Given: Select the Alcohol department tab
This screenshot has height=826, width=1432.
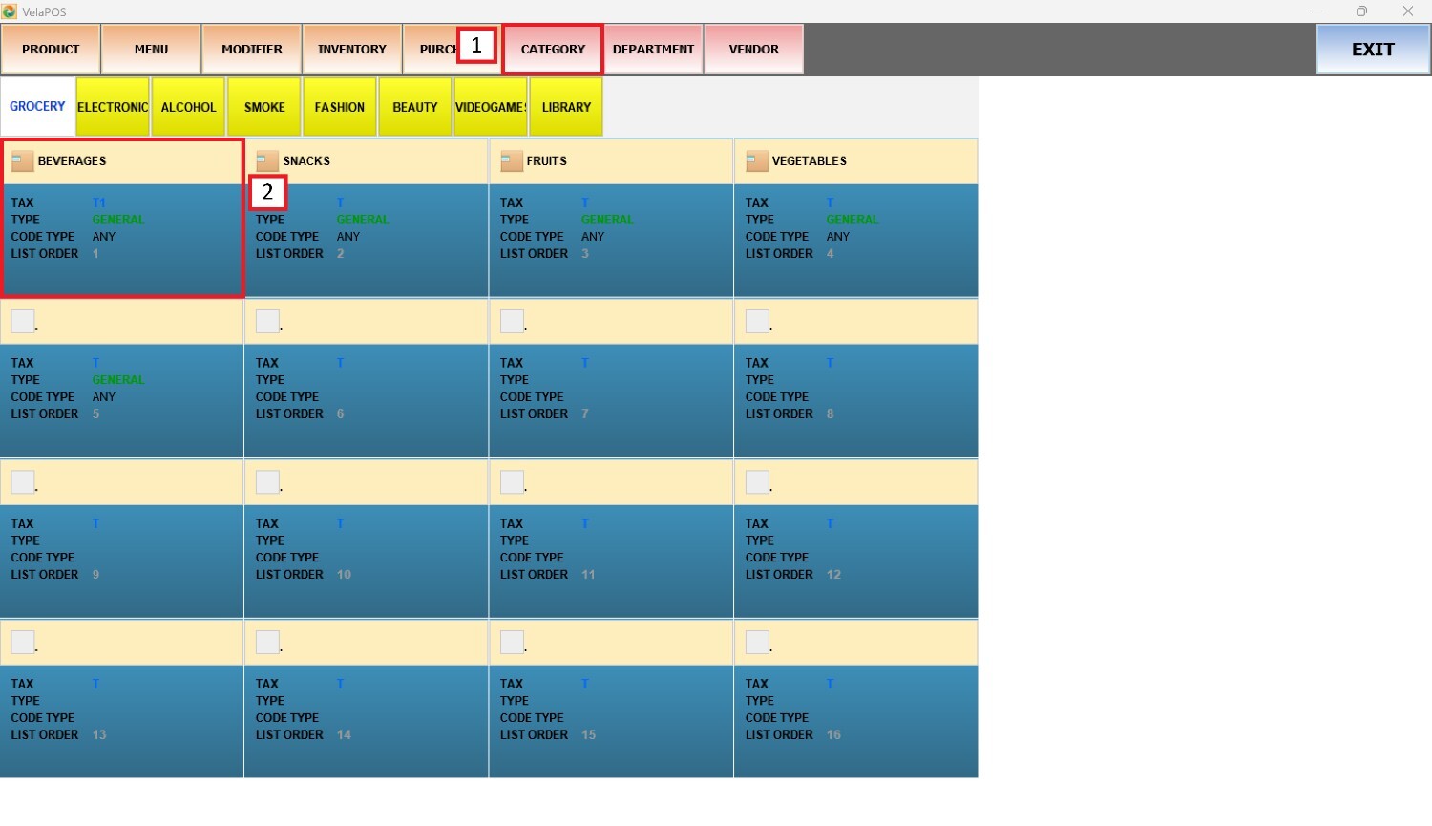Looking at the screenshot, I should (x=188, y=107).
